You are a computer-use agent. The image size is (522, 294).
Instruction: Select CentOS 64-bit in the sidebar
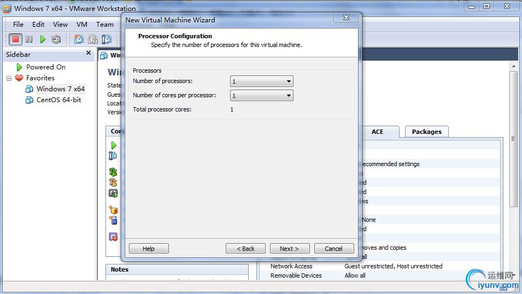pyautogui.click(x=58, y=100)
